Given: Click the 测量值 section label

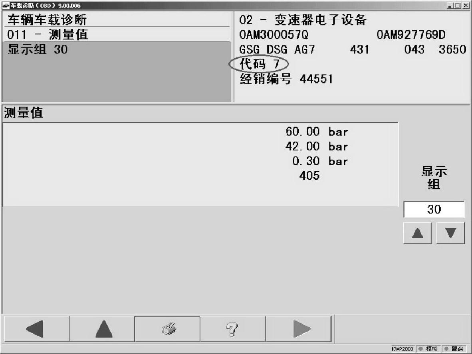Looking at the screenshot, I should (x=24, y=113).
